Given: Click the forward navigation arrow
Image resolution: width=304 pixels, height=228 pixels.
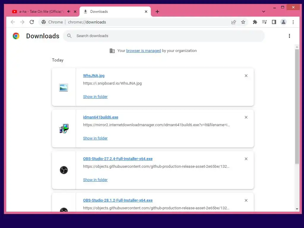Looking at the screenshot, I should [22, 22].
